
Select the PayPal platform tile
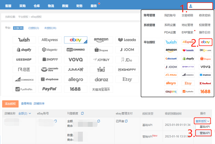click(x=50, y=89)
